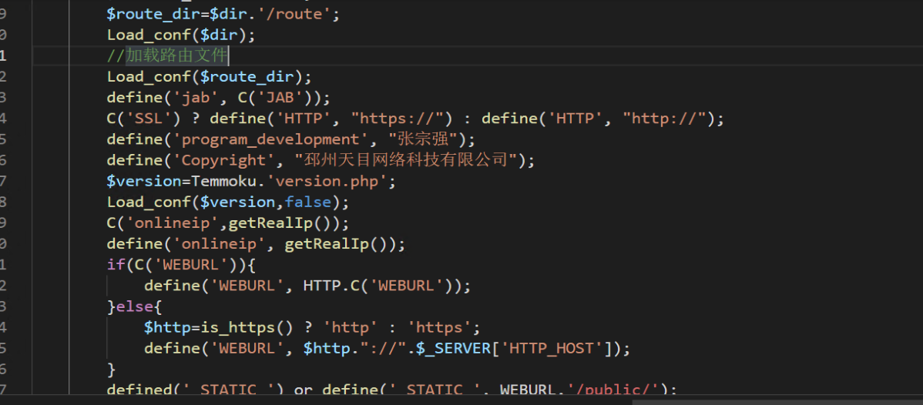Click the false keyword in Load_conf($version,false)
This screenshot has width=923, height=405.
(308, 202)
